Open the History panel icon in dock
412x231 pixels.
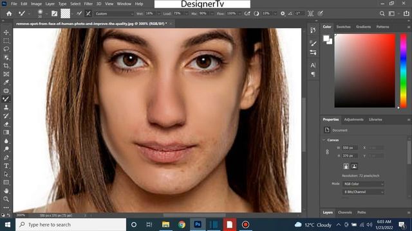pos(313,30)
